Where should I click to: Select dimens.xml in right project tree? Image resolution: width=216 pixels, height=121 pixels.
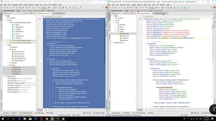125,36
